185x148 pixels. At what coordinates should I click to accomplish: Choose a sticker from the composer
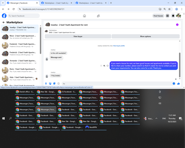point(54,84)
